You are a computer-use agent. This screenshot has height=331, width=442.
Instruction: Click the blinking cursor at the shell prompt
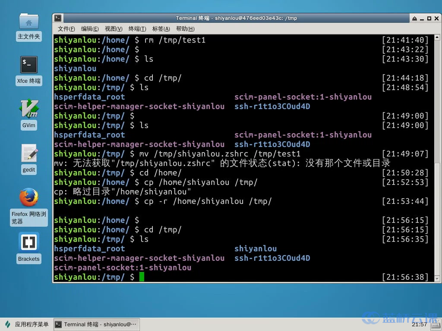[x=142, y=277]
